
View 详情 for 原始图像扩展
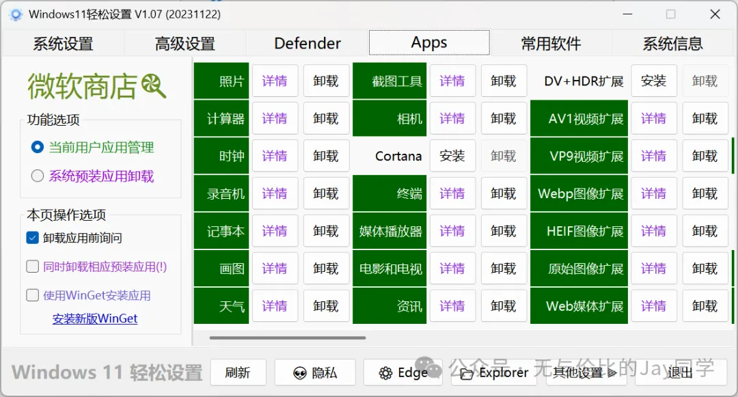[x=654, y=269]
